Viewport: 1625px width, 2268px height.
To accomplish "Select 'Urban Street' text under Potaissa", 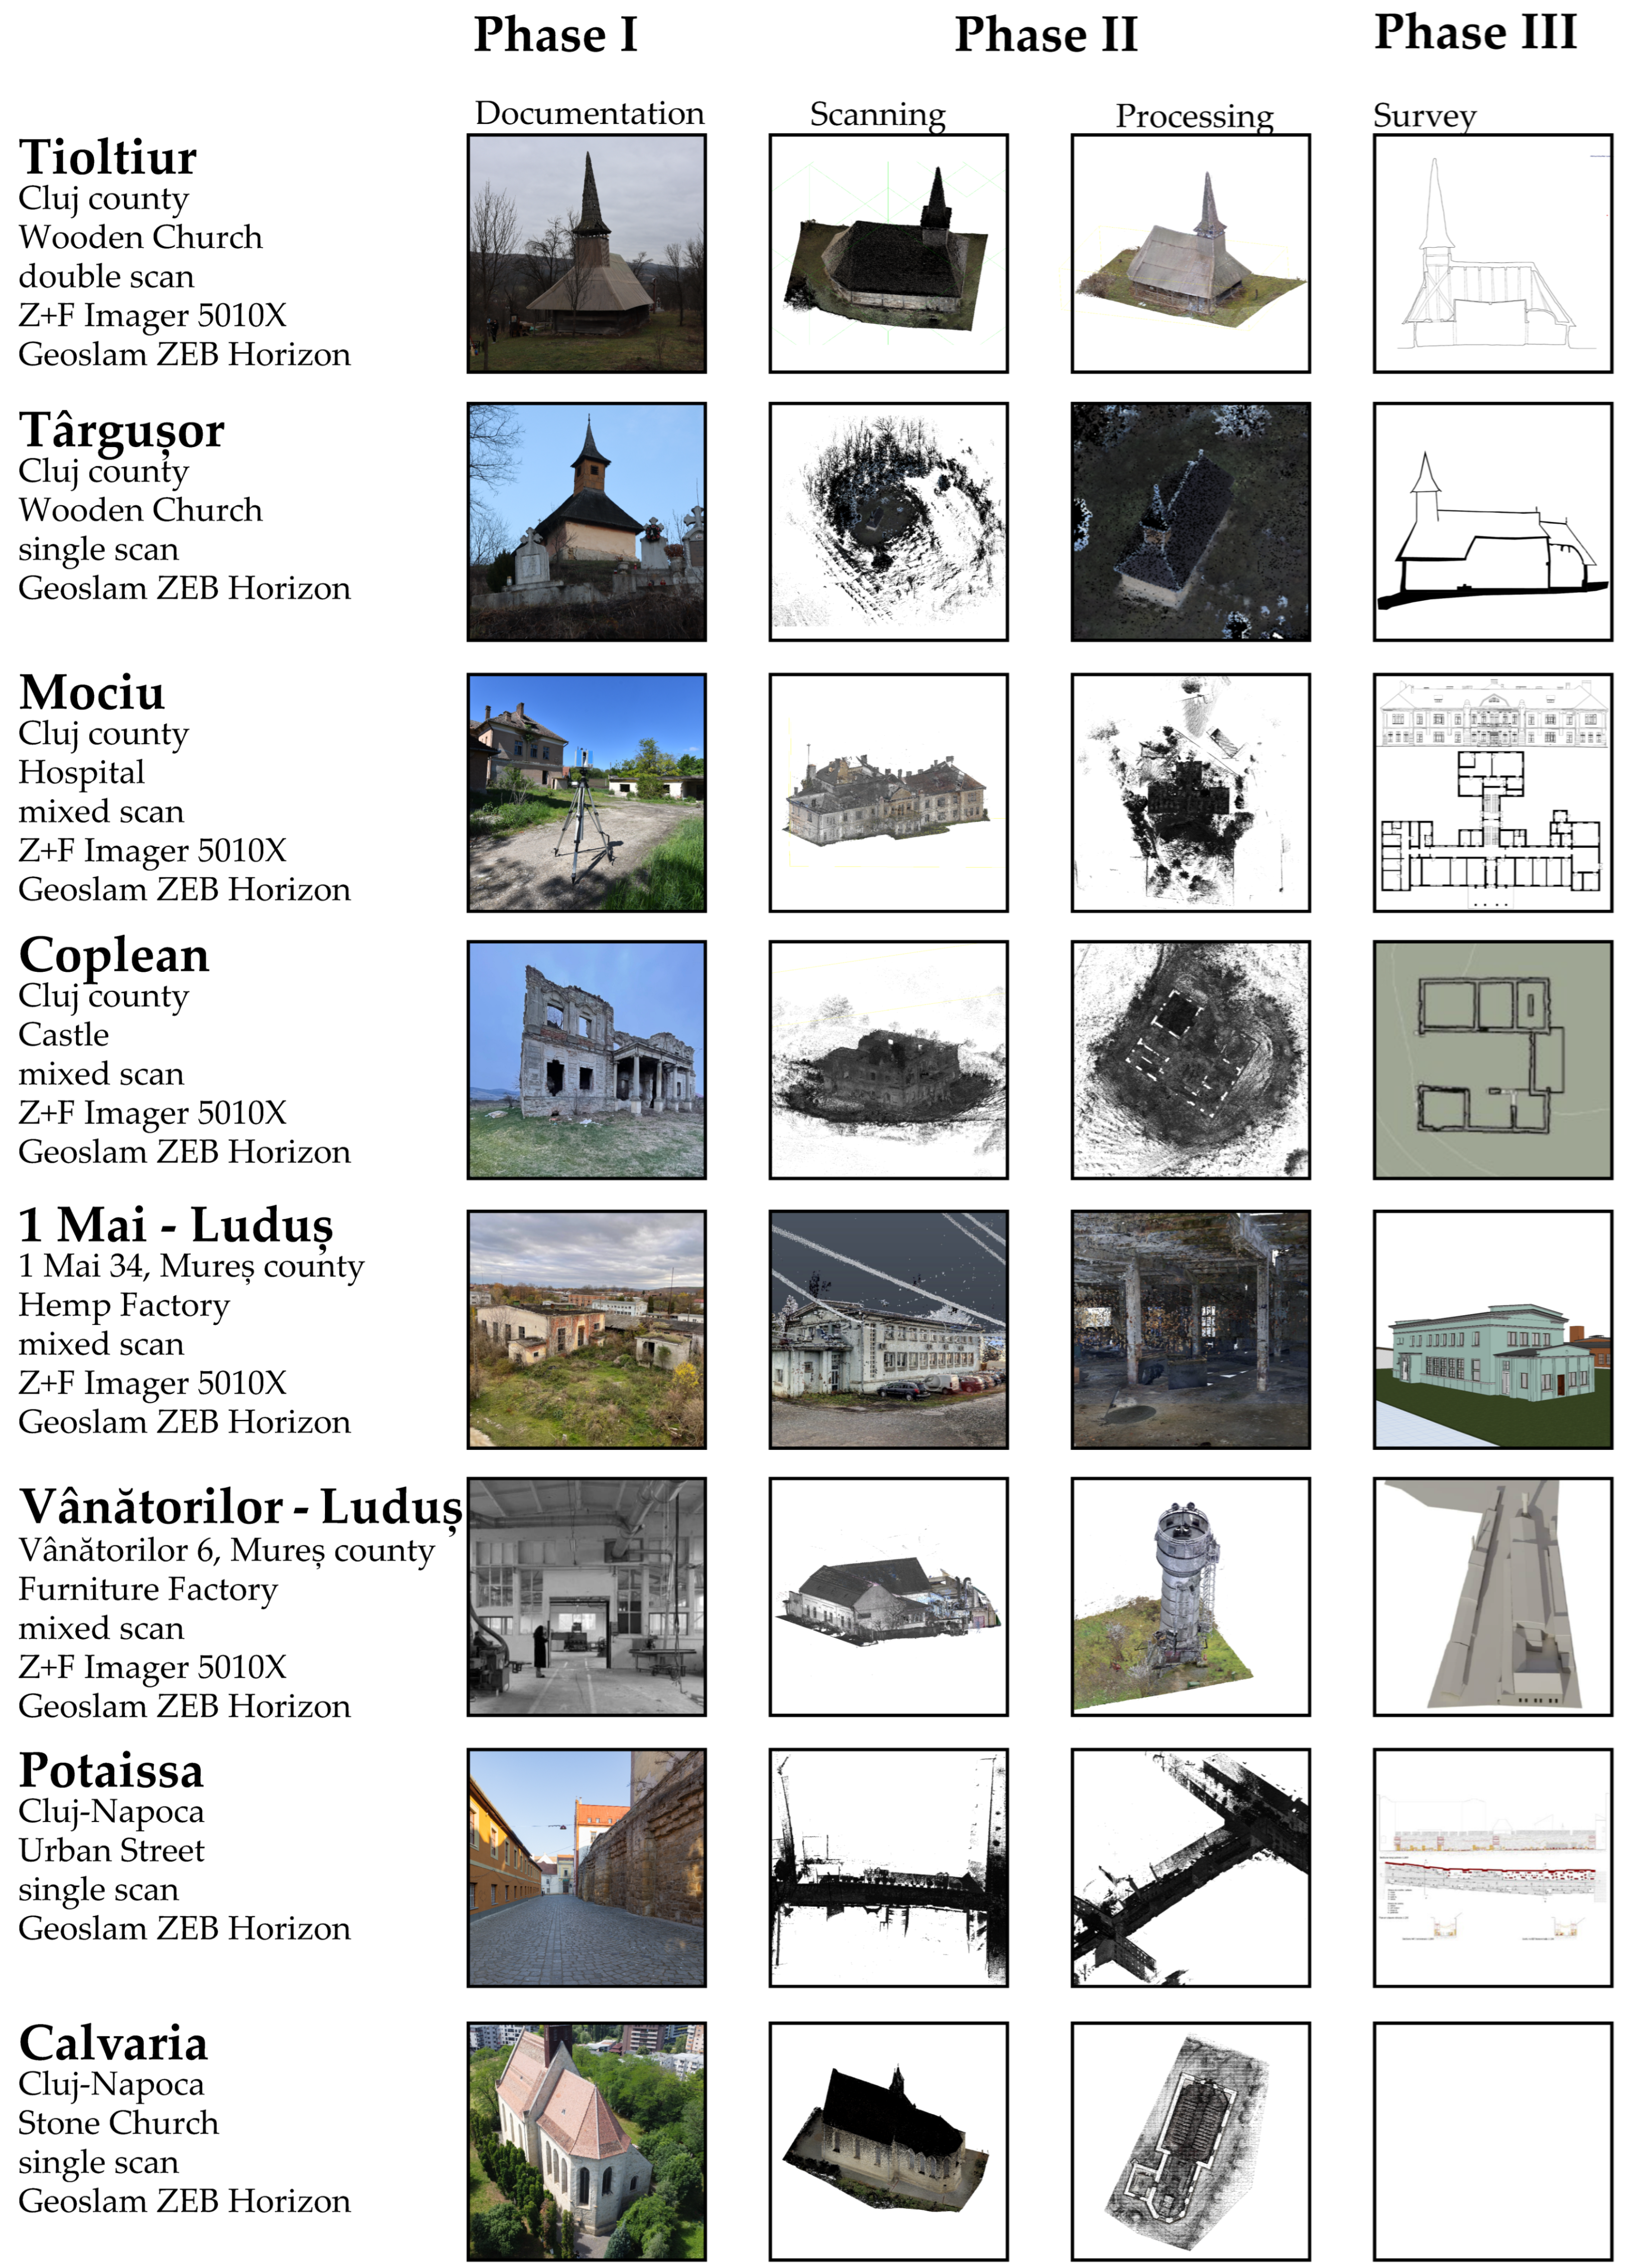I will pyautogui.click(x=111, y=1851).
